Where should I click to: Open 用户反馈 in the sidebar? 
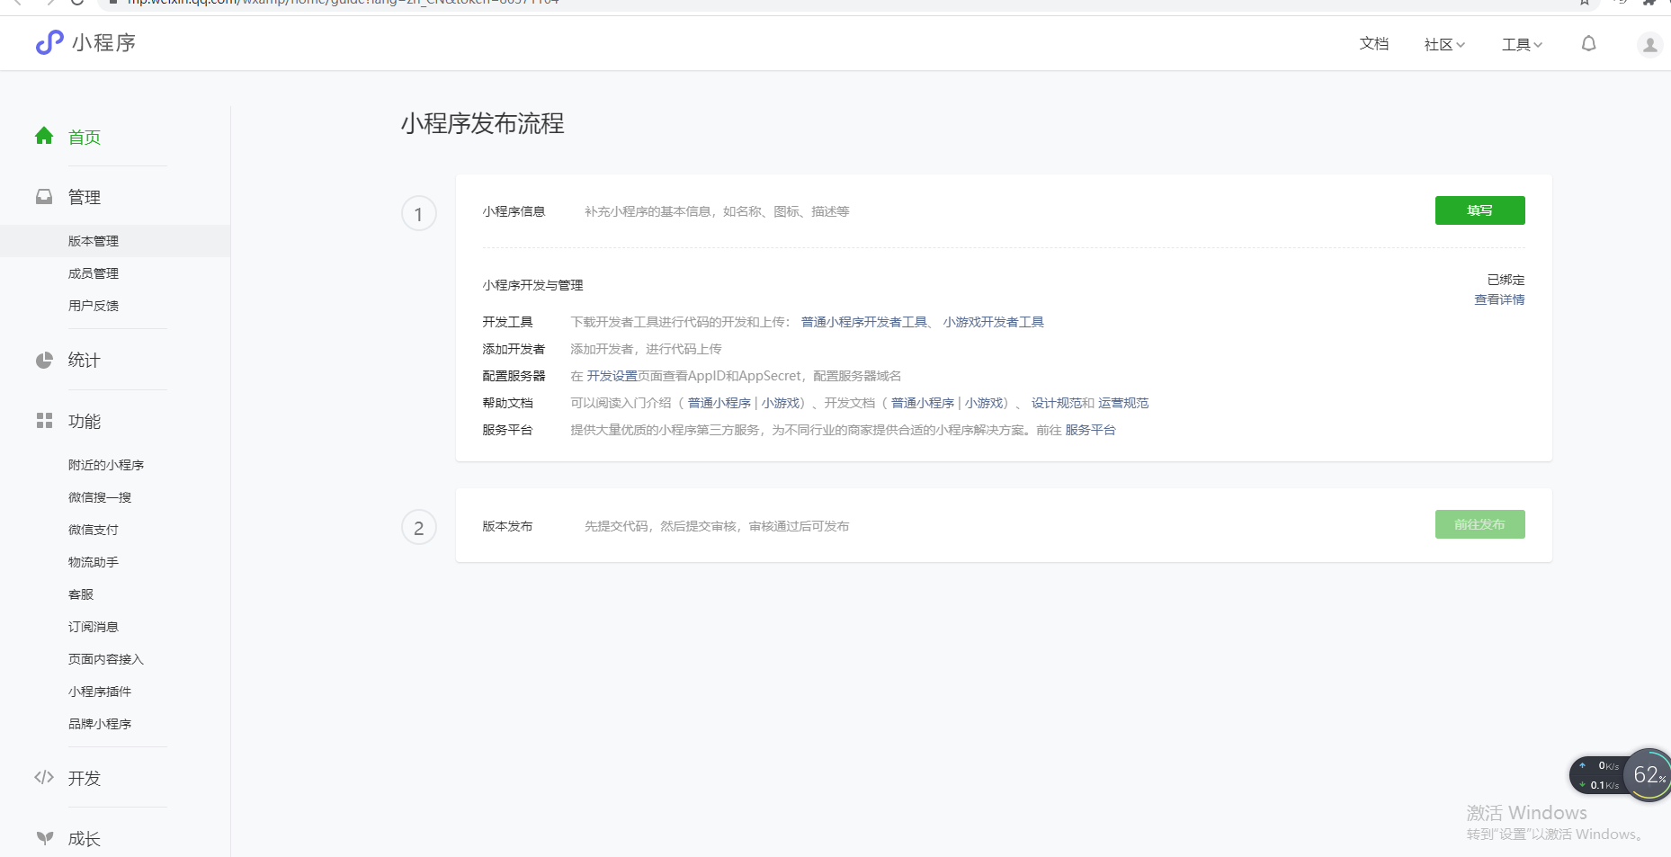coord(94,306)
